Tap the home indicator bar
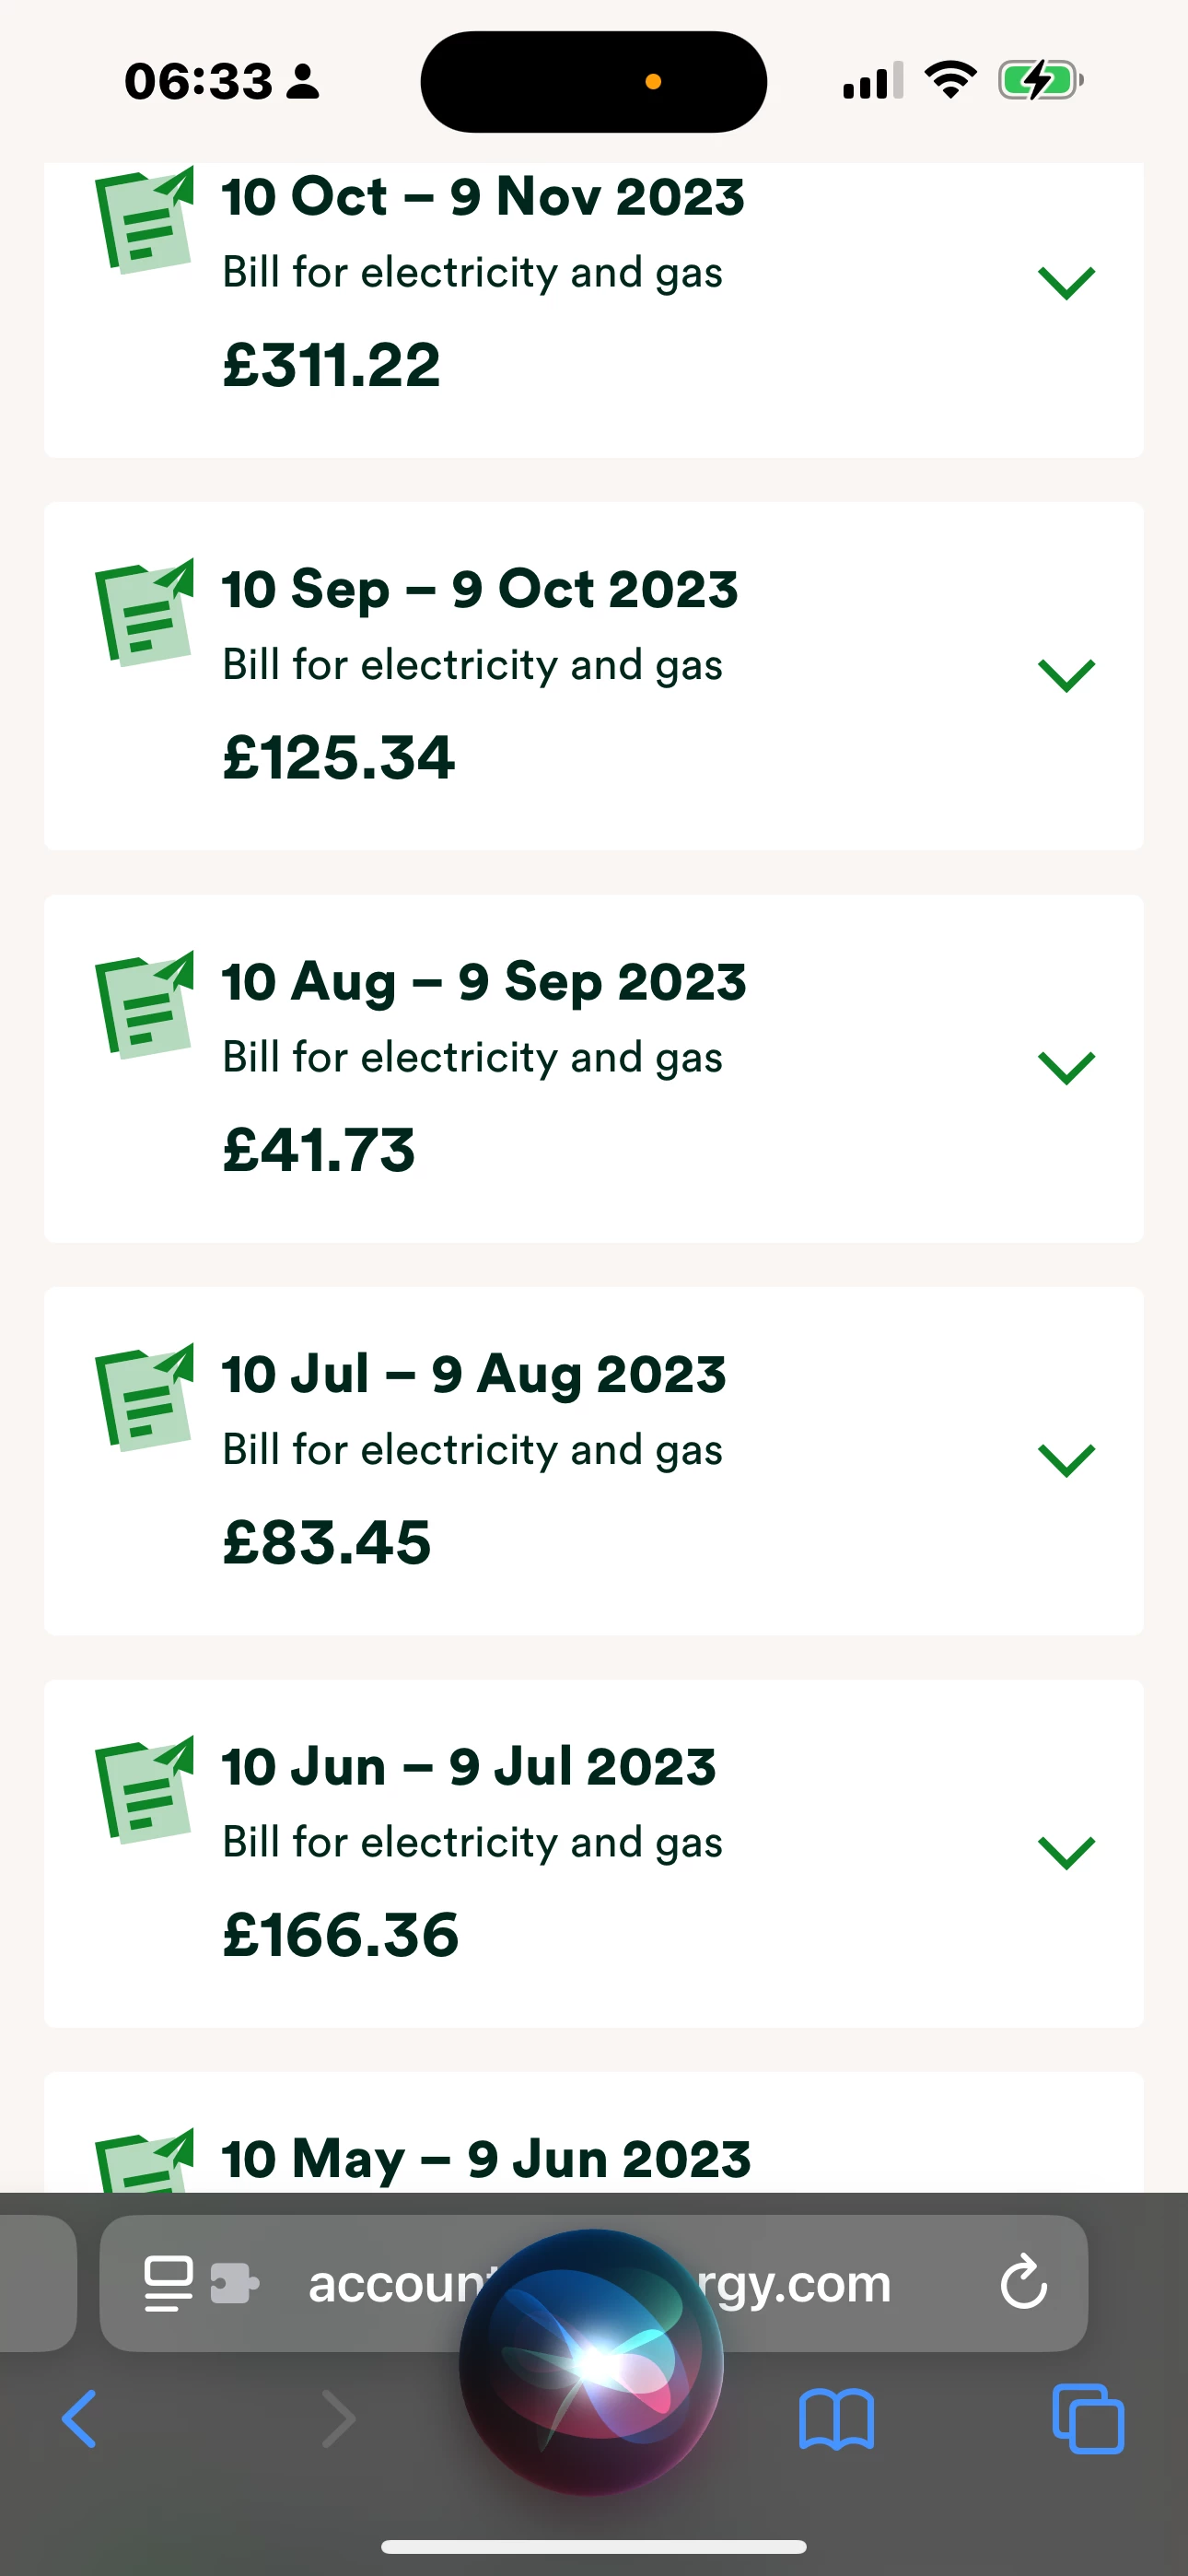 tap(594, 2546)
